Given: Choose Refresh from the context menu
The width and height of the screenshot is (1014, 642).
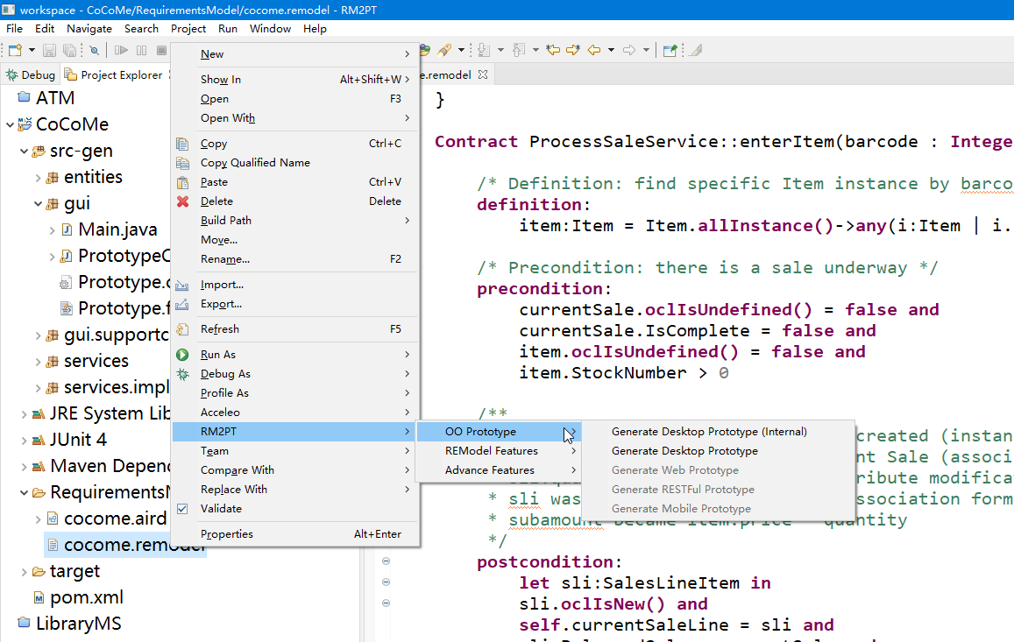Looking at the screenshot, I should coord(296,329).
